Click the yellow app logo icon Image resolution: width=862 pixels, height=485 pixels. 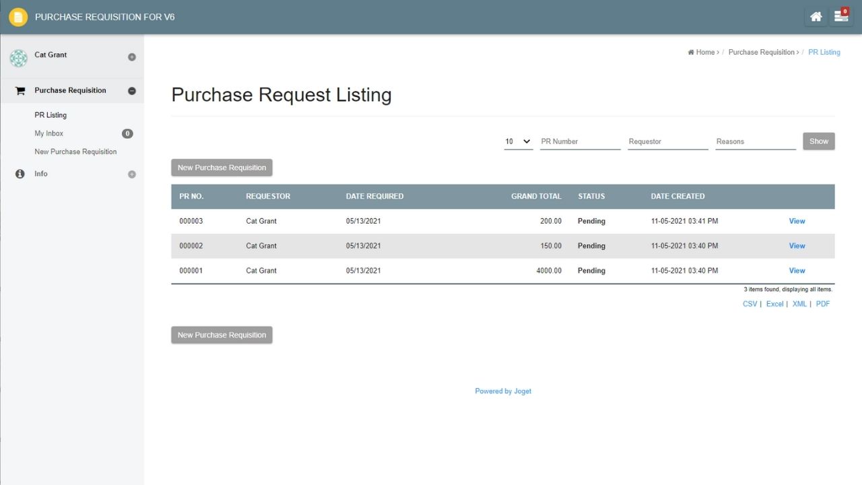[x=18, y=17]
